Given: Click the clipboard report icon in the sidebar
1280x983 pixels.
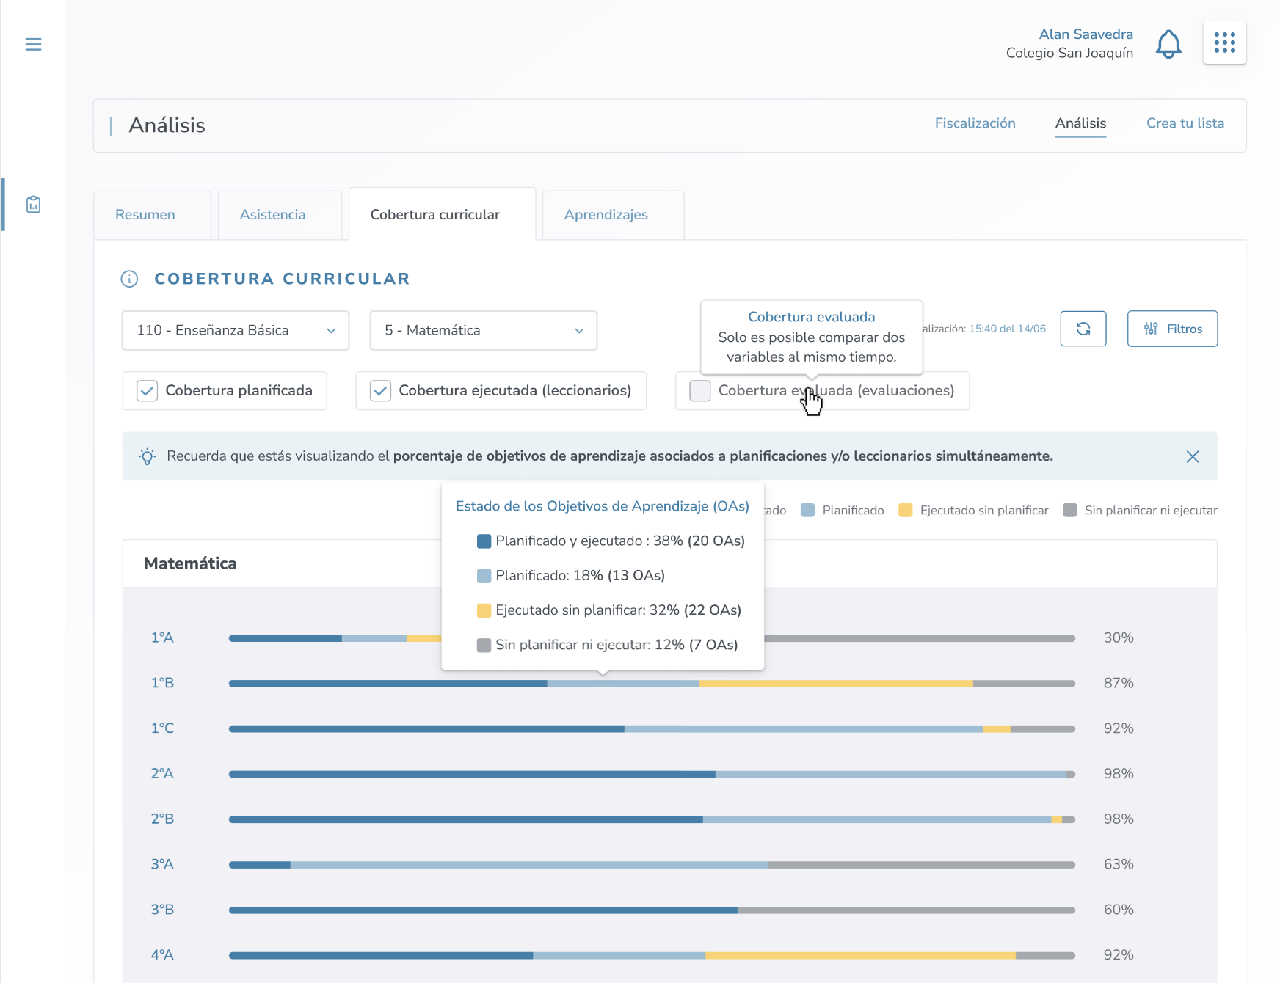Looking at the screenshot, I should [33, 205].
